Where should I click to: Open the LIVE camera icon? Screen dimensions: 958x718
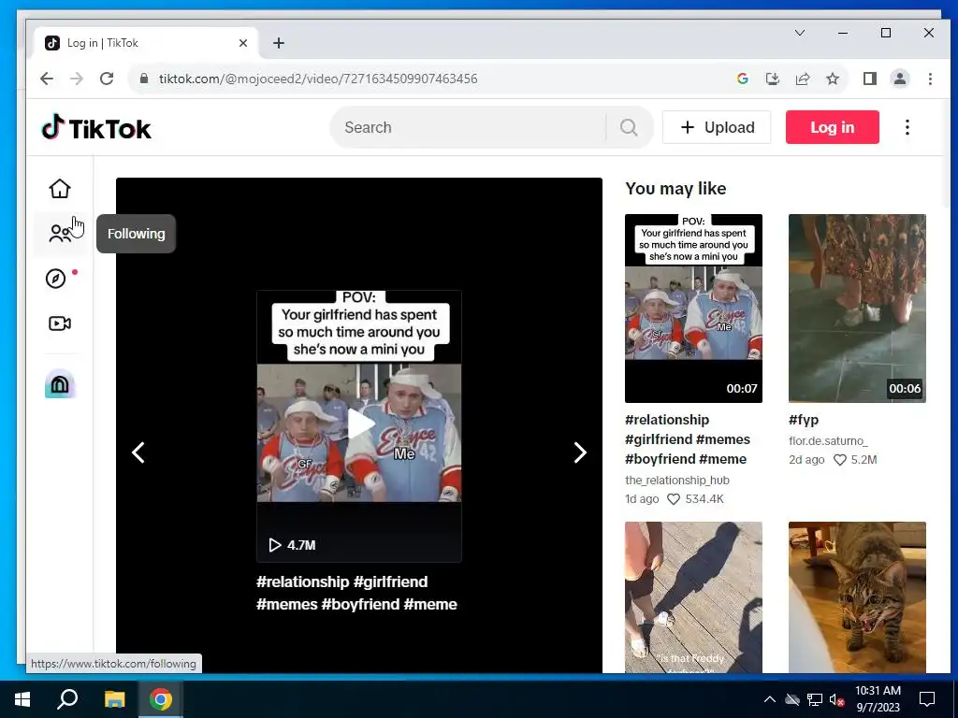click(x=60, y=323)
